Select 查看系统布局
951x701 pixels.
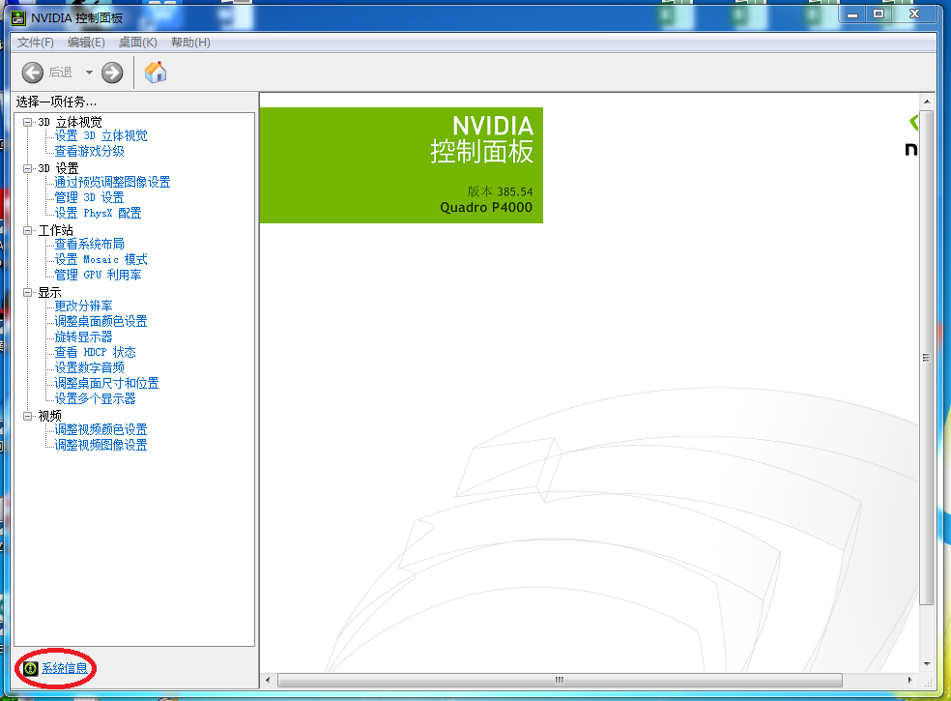89,244
